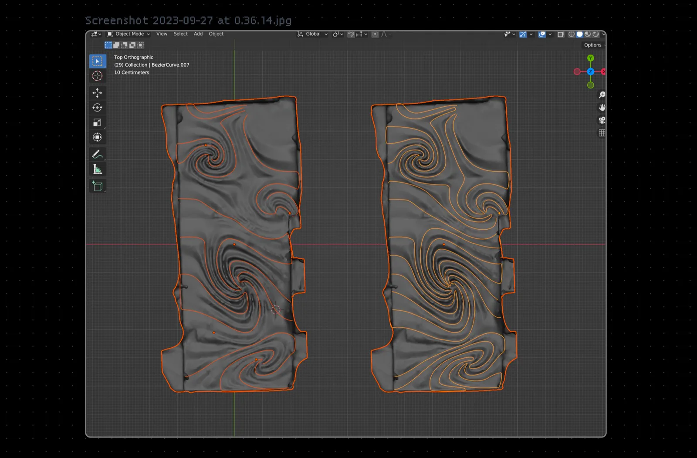Choose the Rotate tool
The image size is (697, 458).
pyautogui.click(x=98, y=108)
